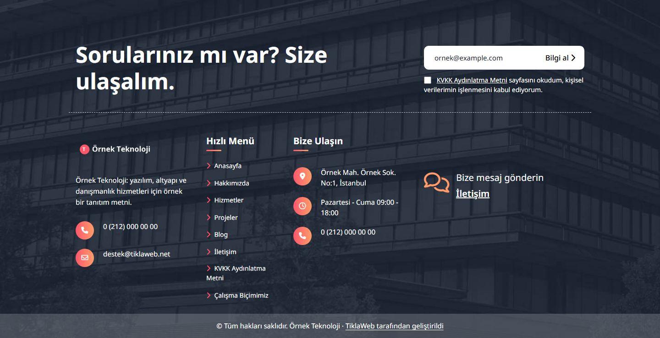Click the Hızlı Menü heading

230,141
